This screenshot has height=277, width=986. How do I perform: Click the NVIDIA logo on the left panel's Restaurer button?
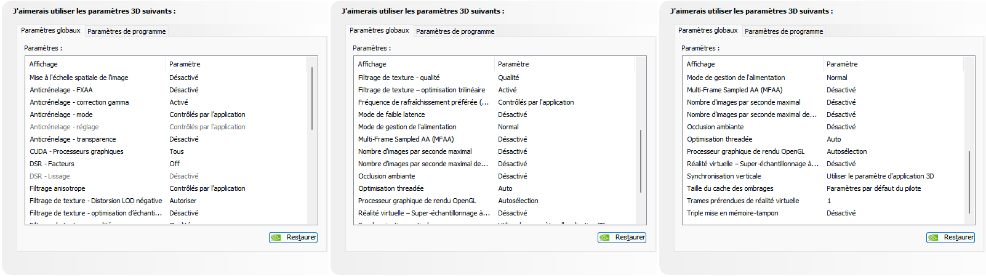[x=276, y=238]
